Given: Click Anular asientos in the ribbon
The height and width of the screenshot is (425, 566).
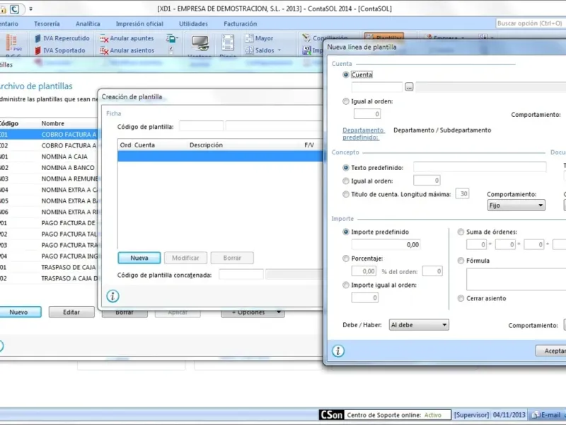Looking at the screenshot, I should click(x=127, y=50).
